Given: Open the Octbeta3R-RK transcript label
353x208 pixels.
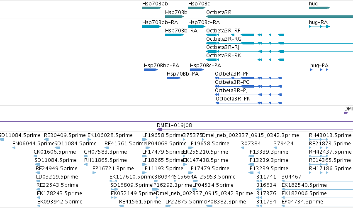Looking at the screenshot, I should (x=224, y=56).
